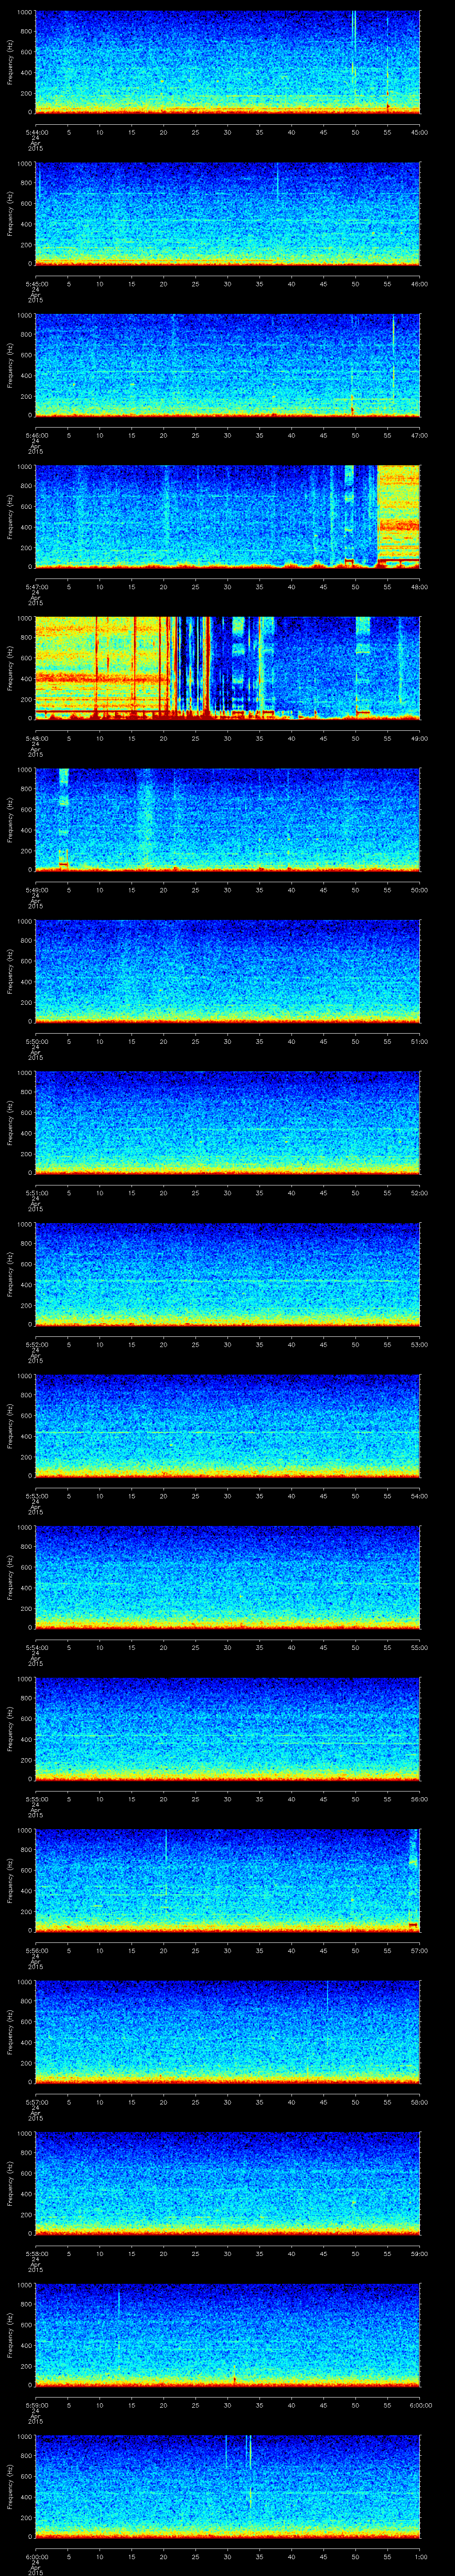Viewport: 455px width, 2576px height.
Task: Click the spectrogram panel starting at 5:58:00
Action: [x=227, y=2184]
